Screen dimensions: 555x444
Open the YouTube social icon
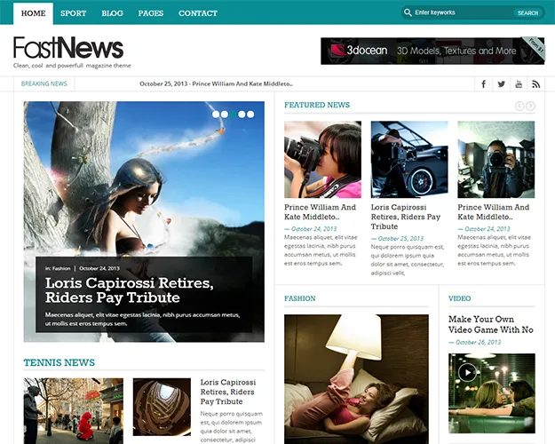(x=519, y=83)
